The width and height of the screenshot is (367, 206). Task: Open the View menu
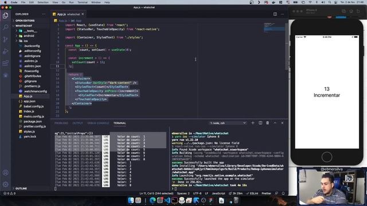coord(55,2)
